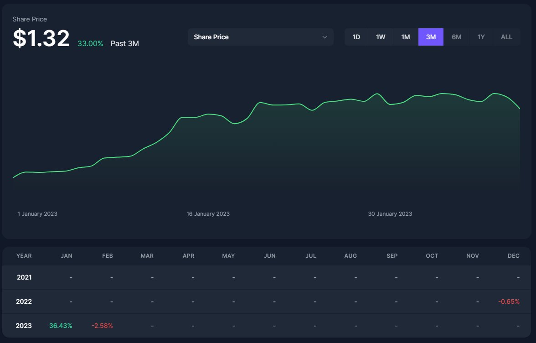Switch to the 1W view
This screenshot has height=343, width=536.
pos(381,37)
